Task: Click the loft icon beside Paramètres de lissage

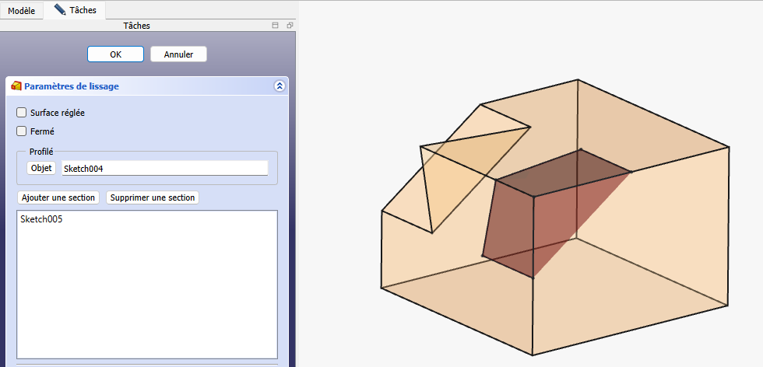Action: tap(16, 86)
